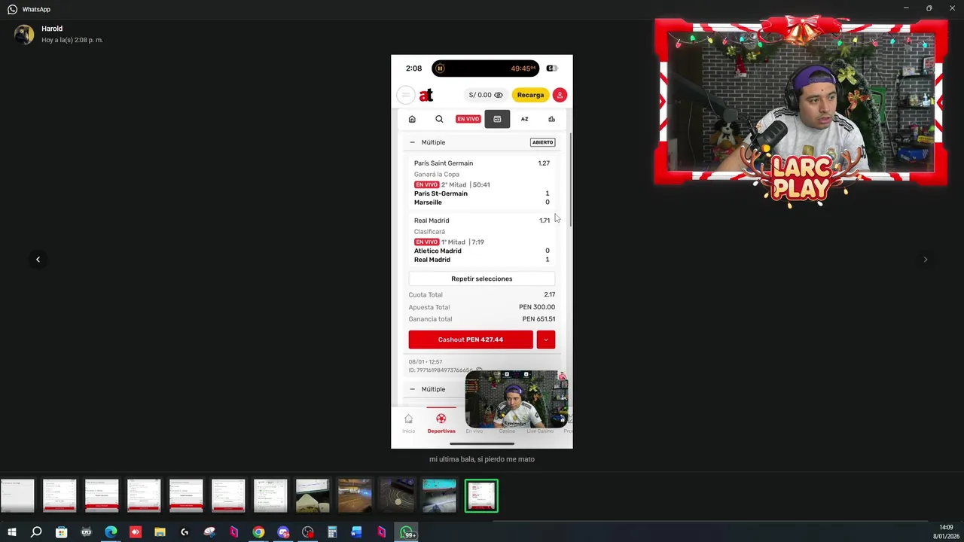Go to the home icon in the sports toolbar
Screen dimensions: 964x542
click(x=412, y=119)
